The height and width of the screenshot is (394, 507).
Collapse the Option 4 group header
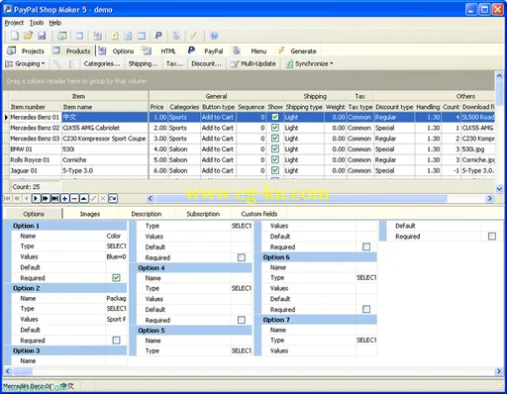point(194,267)
